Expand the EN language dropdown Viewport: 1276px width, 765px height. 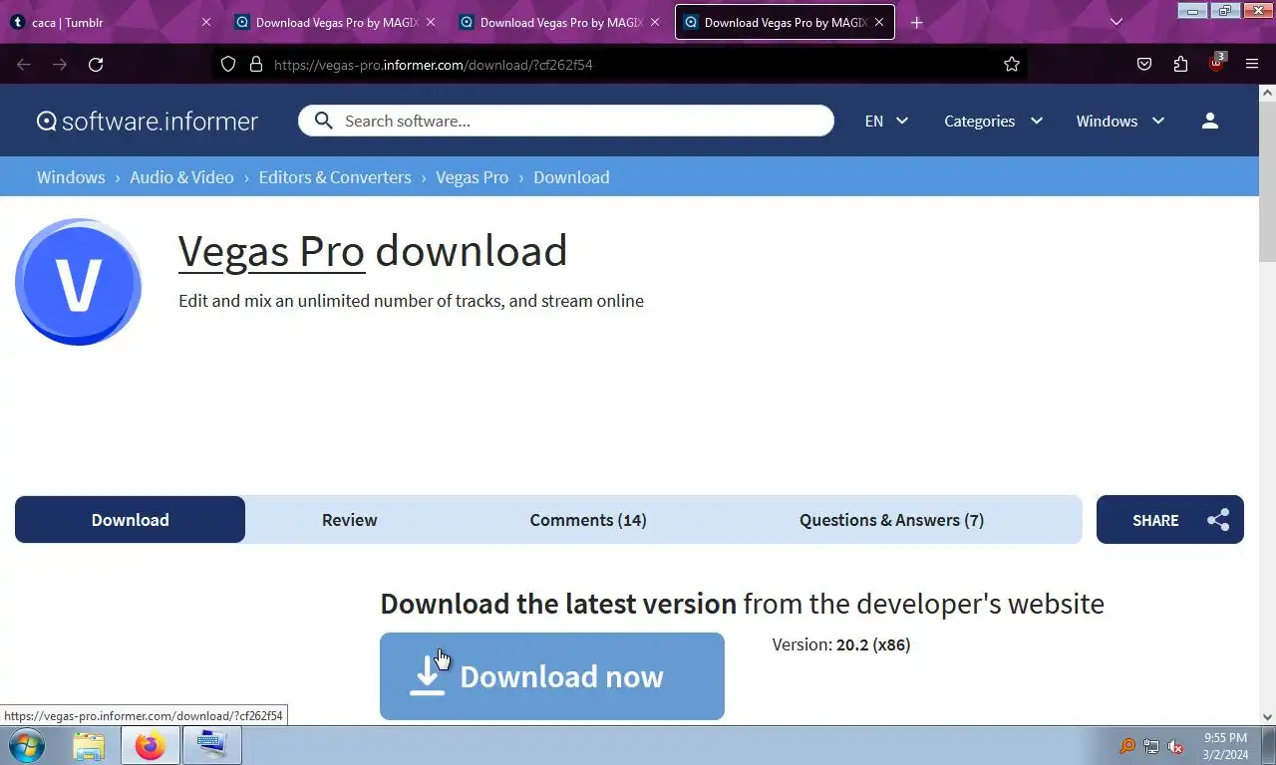pos(886,121)
